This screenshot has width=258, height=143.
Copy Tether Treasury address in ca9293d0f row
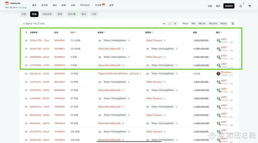[x=165, y=98]
